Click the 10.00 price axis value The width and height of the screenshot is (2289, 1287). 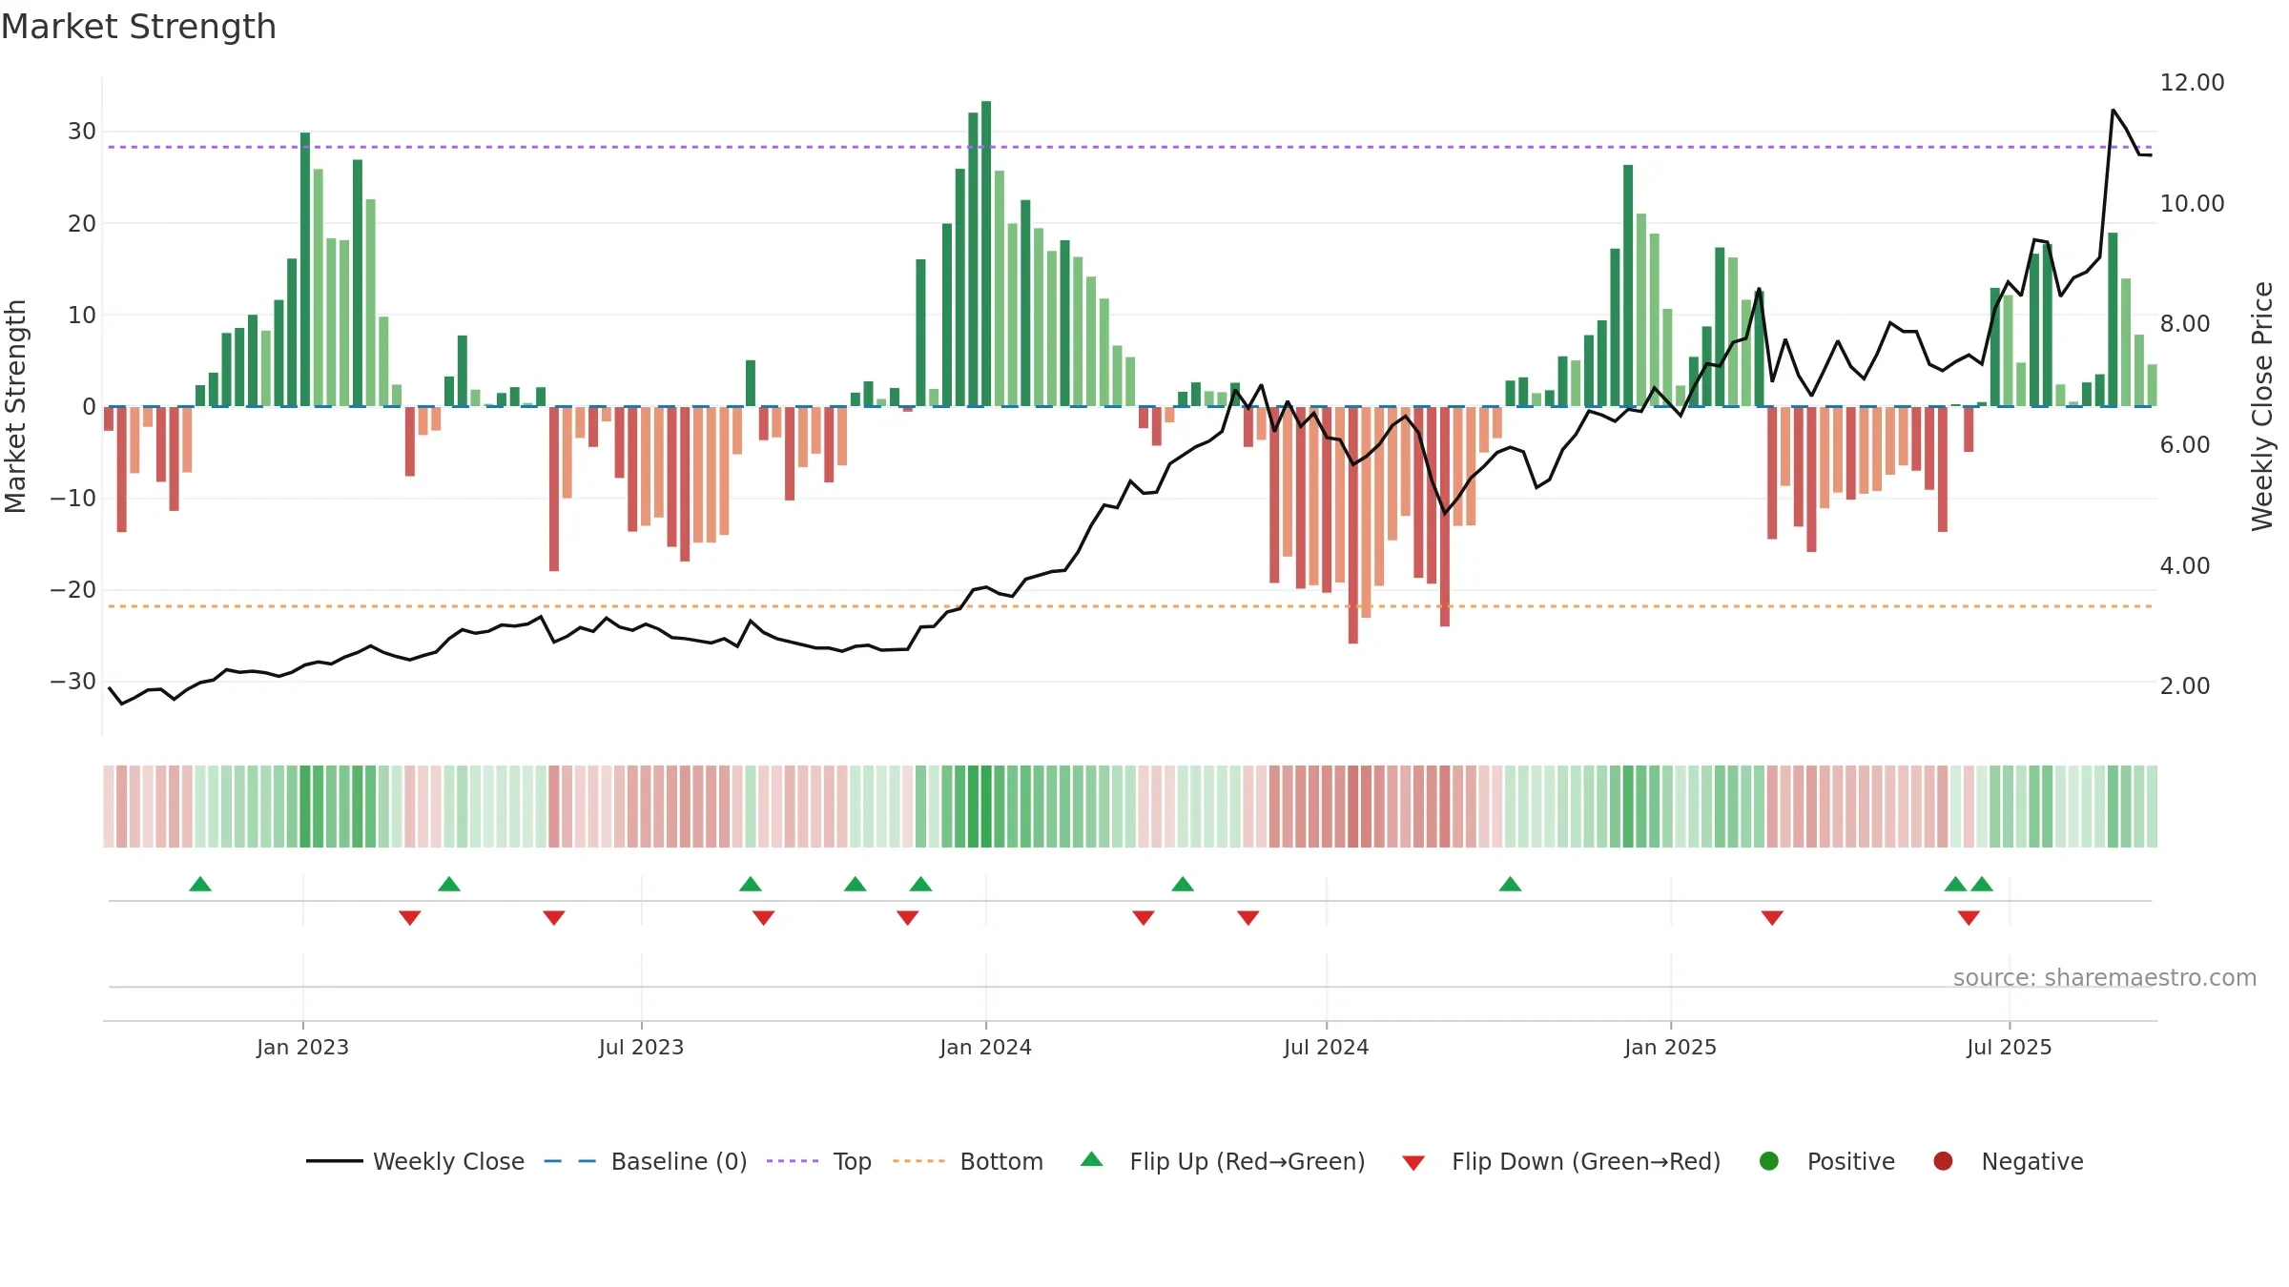tap(2192, 203)
